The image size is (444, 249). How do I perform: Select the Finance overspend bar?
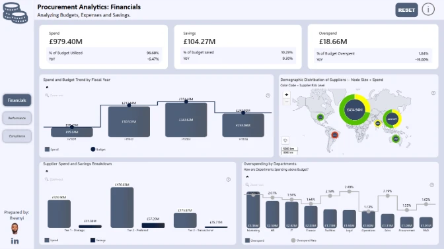[311, 217]
